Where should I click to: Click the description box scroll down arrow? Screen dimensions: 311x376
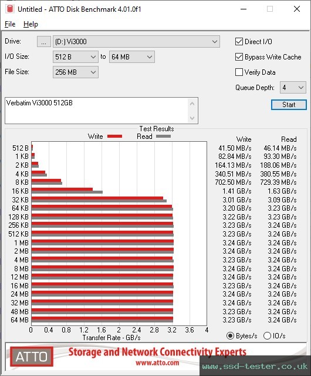coord(192,118)
